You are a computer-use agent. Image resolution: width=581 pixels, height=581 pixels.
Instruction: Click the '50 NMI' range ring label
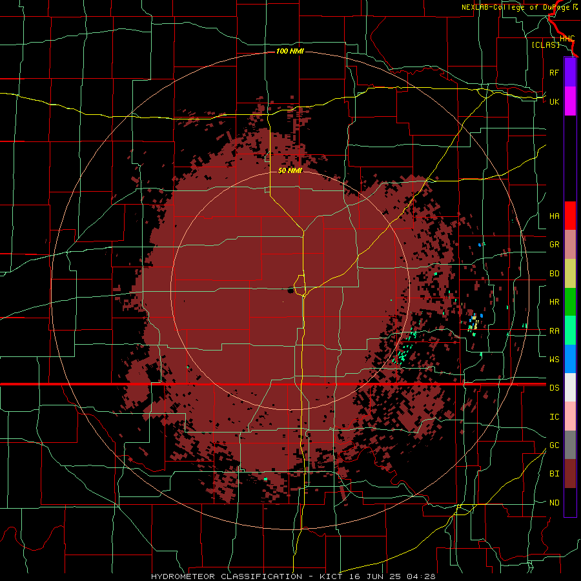pyautogui.click(x=290, y=171)
